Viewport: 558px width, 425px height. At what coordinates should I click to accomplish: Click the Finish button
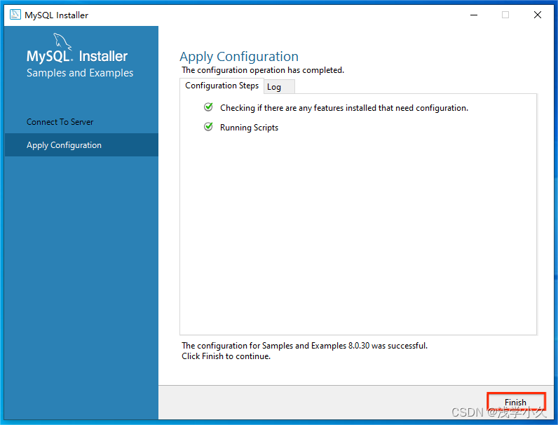tap(516, 402)
